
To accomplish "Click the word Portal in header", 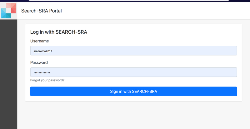I will pos(55,11).
